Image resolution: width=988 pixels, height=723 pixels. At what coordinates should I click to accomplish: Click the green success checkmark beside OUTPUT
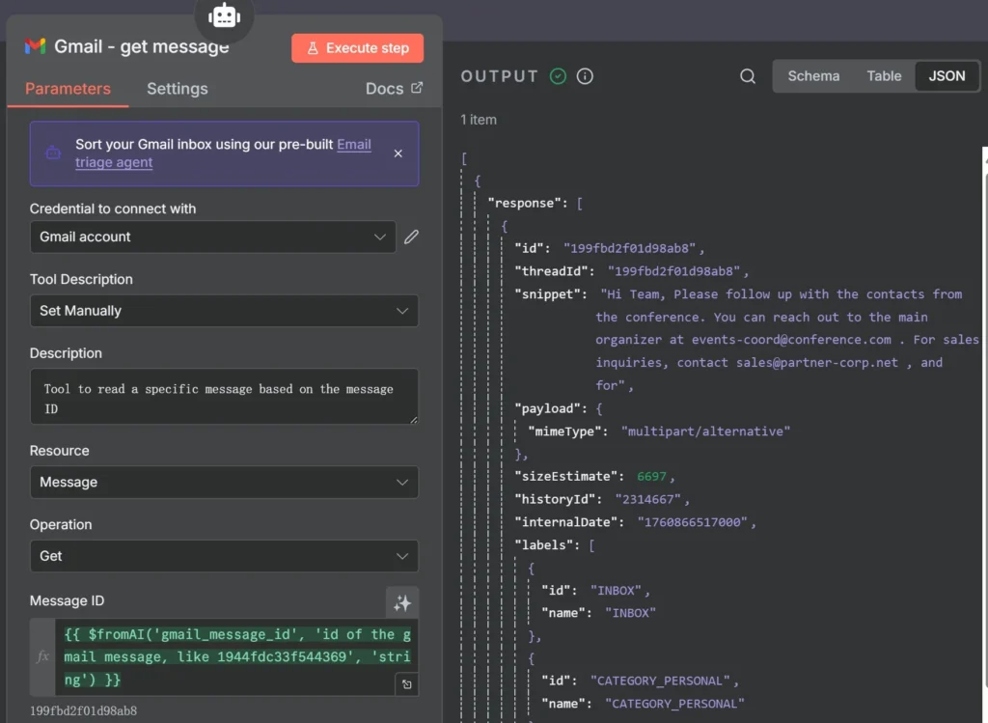tap(558, 76)
